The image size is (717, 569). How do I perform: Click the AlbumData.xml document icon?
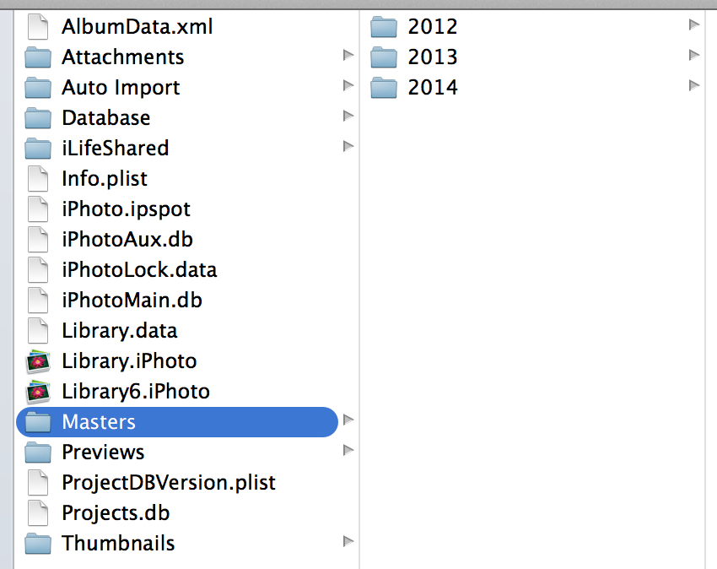click(x=38, y=27)
